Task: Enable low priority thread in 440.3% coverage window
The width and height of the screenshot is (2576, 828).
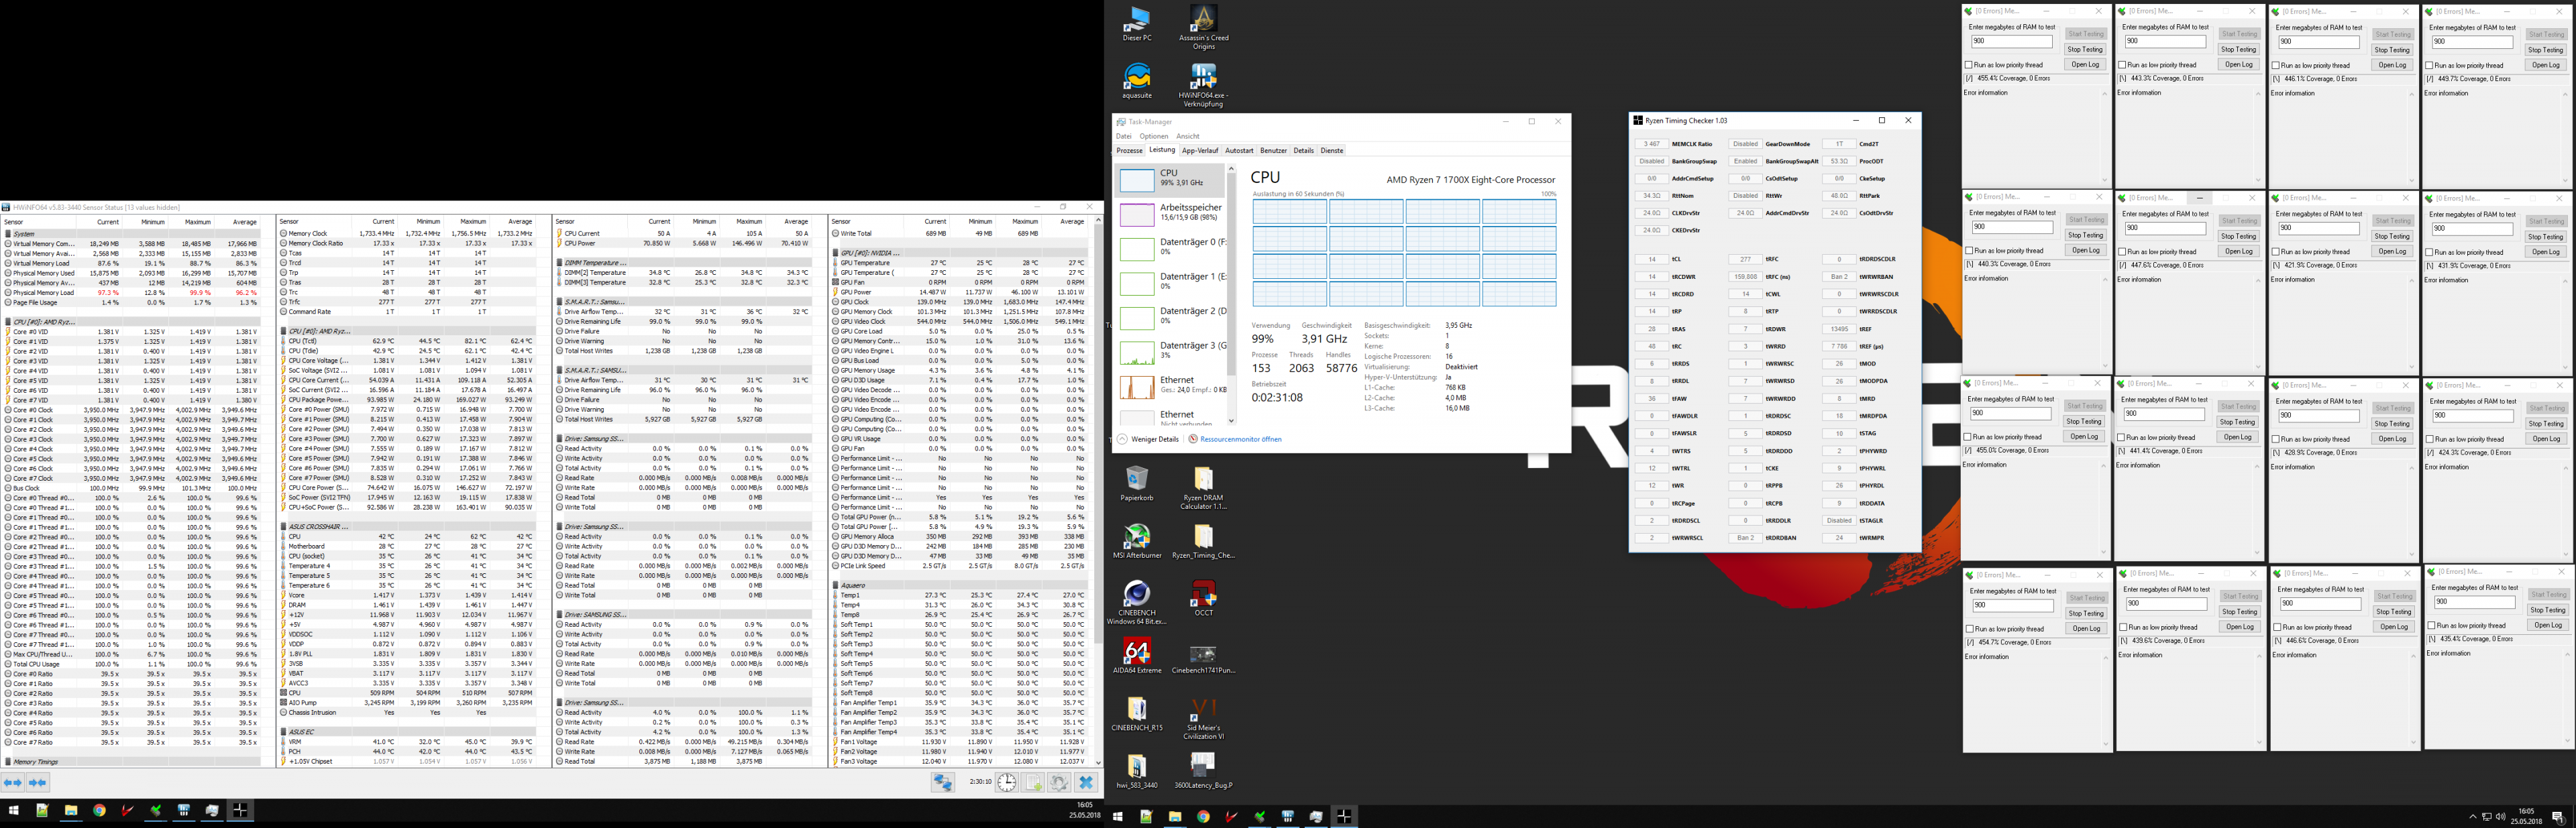Action: (x=1970, y=251)
